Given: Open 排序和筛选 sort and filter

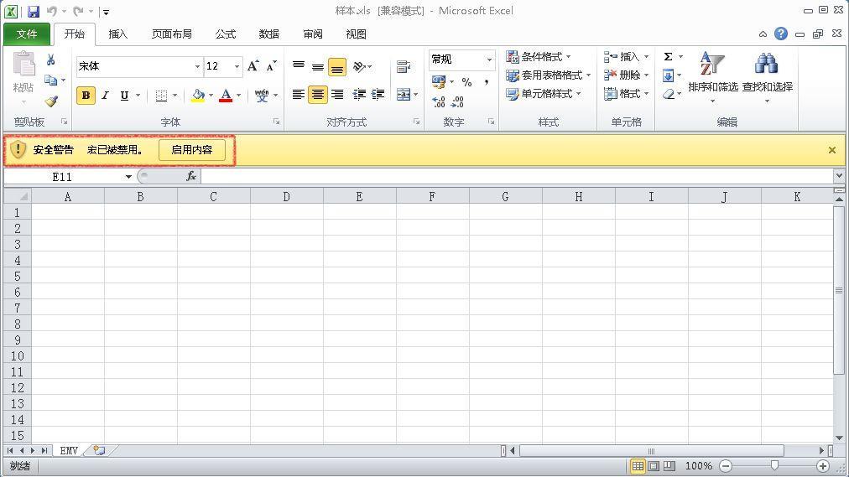Looking at the screenshot, I should 712,77.
